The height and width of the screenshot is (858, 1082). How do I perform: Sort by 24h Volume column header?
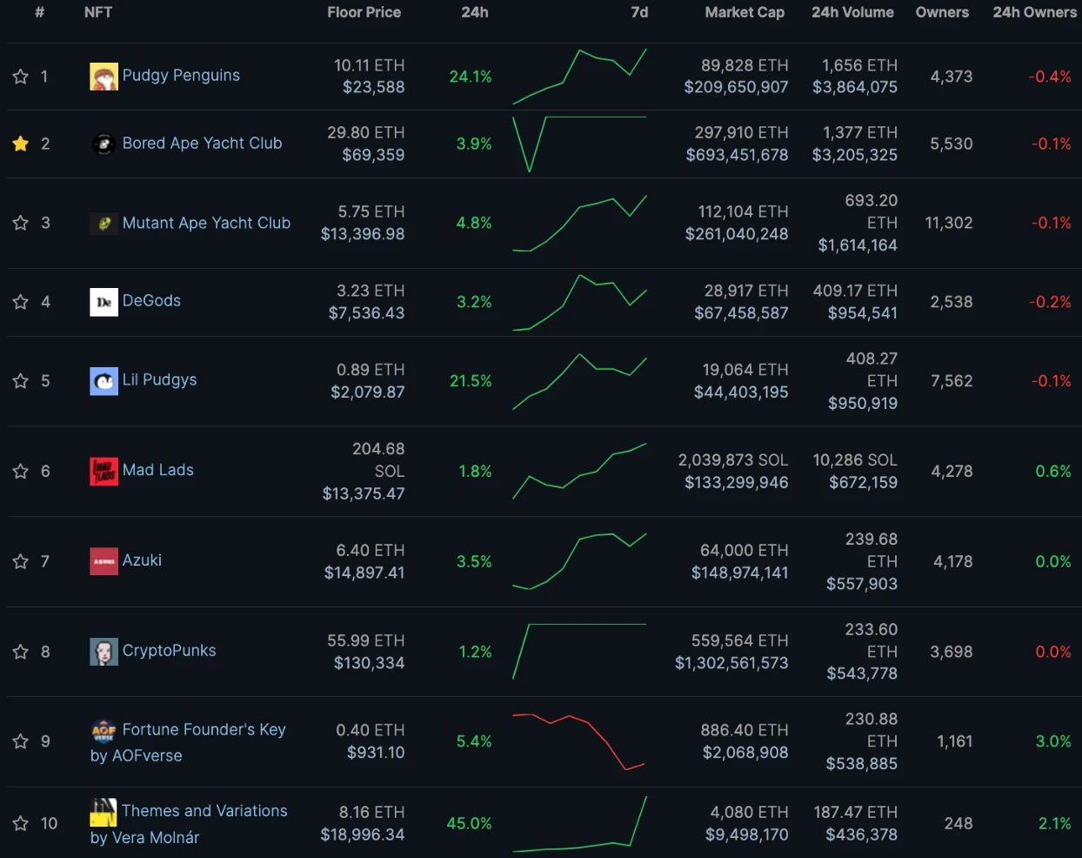(x=852, y=12)
